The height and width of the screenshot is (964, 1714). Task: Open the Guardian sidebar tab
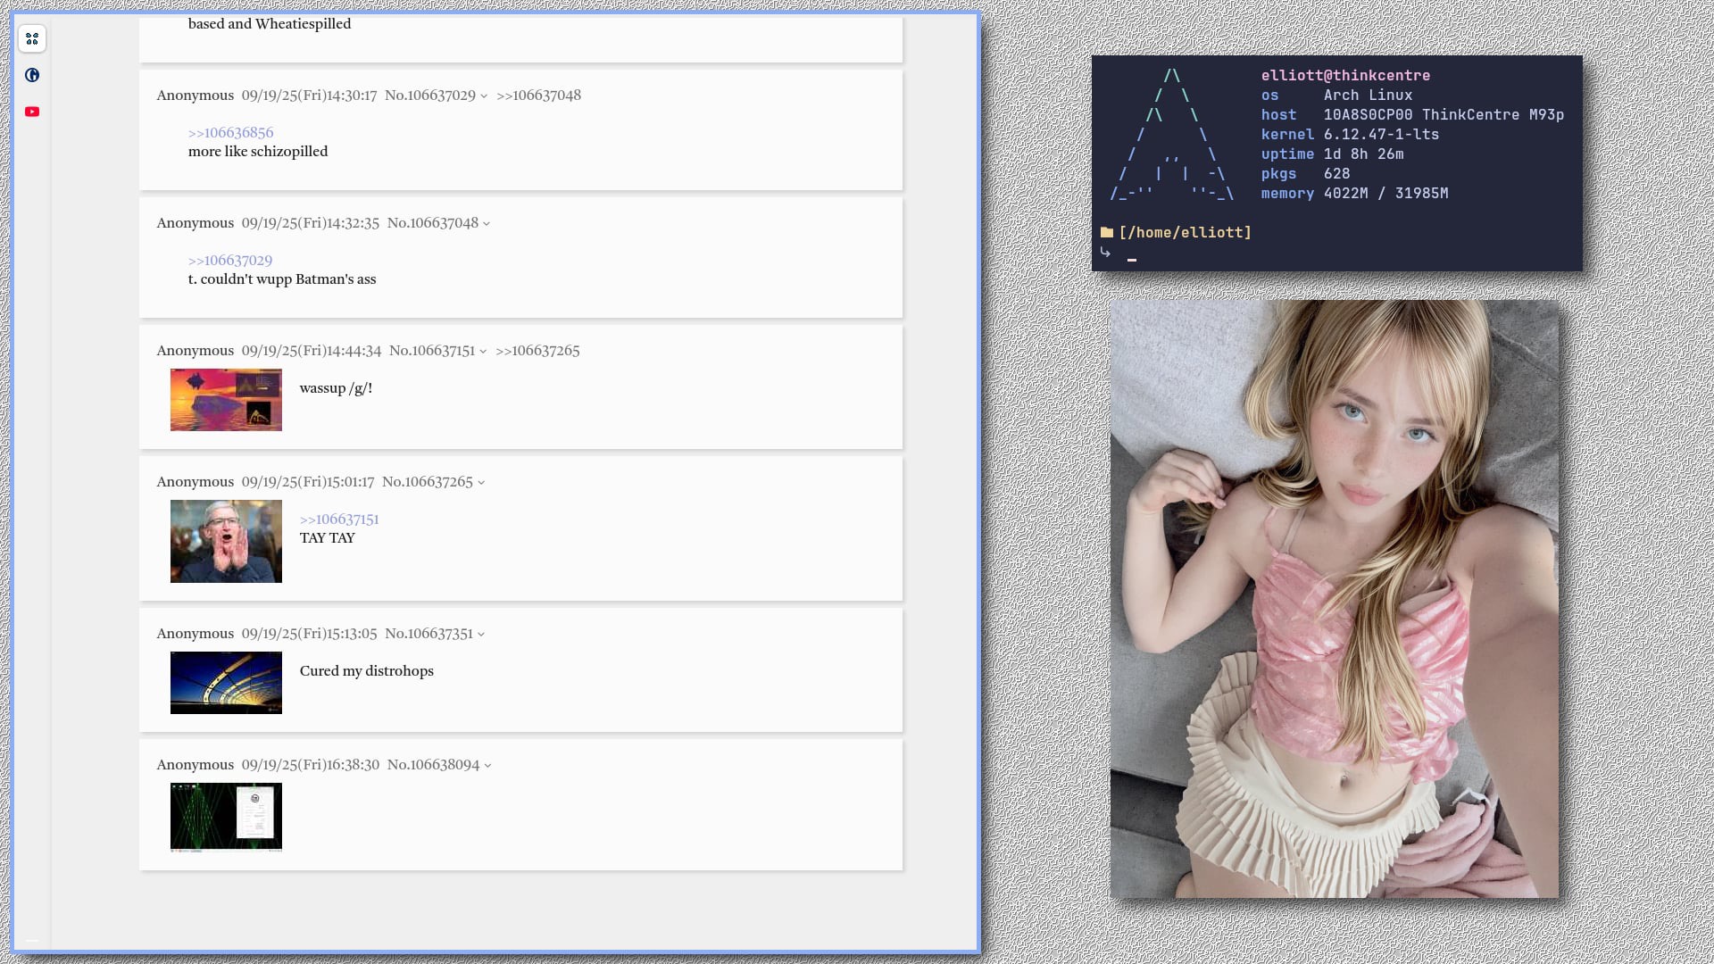point(32,75)
